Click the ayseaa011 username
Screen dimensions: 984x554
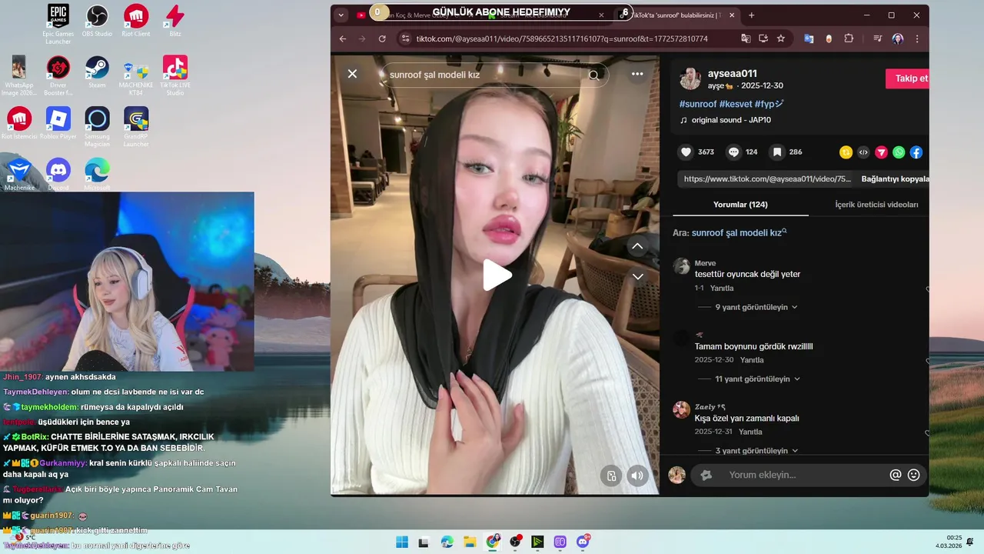(732, 74)
